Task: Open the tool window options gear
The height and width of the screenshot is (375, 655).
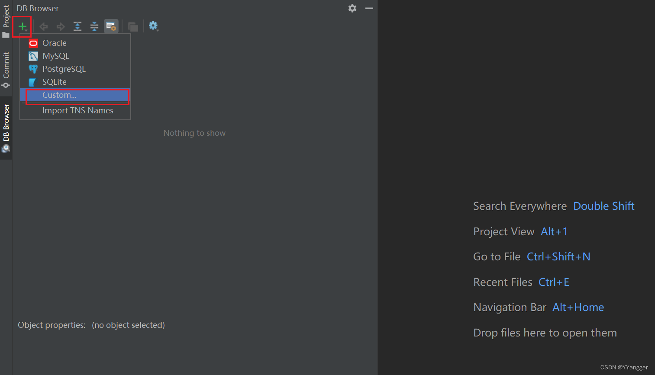Action: click(352, 8)
